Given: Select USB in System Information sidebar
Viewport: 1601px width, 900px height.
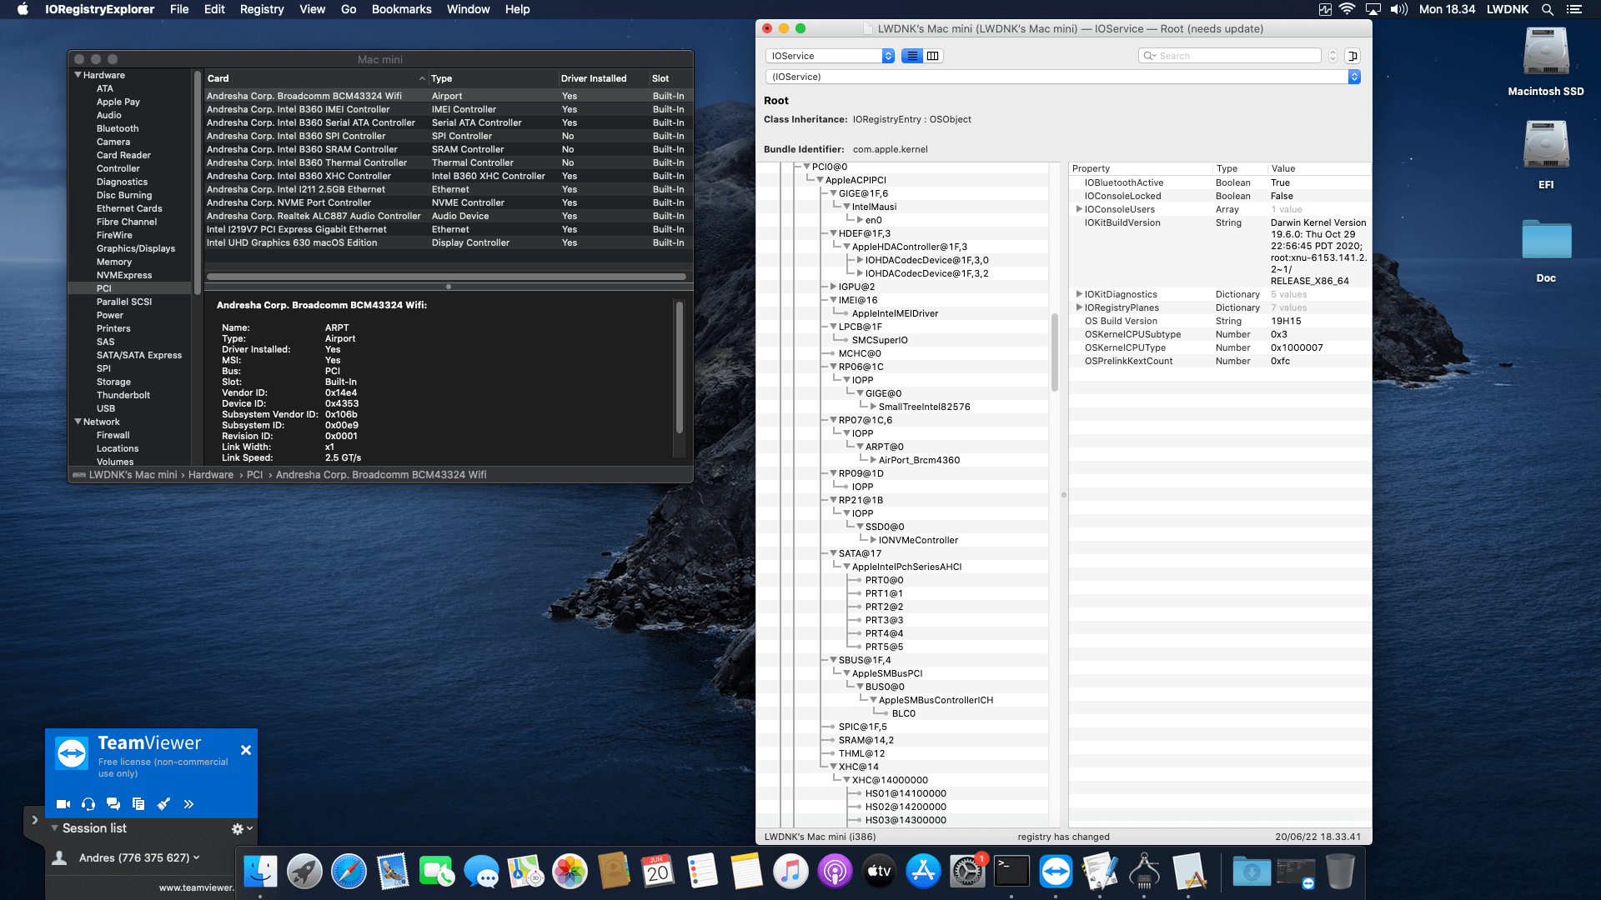Looking at the screenshot, I should [106, 408].
